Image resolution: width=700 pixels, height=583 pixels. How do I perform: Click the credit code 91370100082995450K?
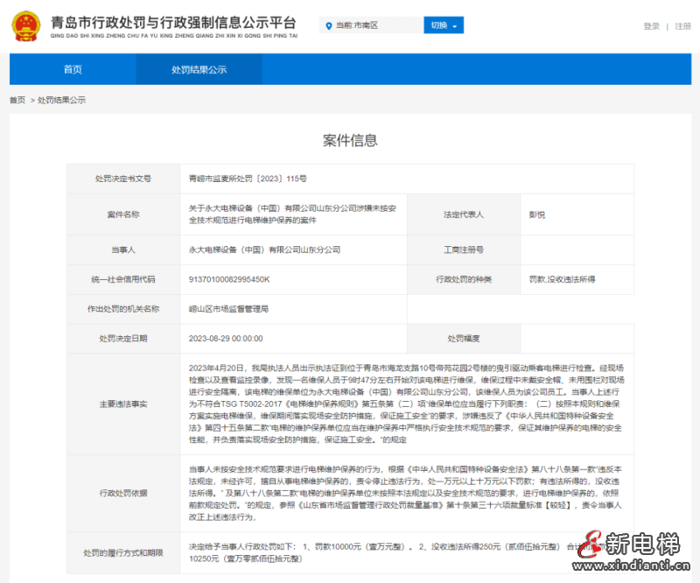click(x=229, y=279)
